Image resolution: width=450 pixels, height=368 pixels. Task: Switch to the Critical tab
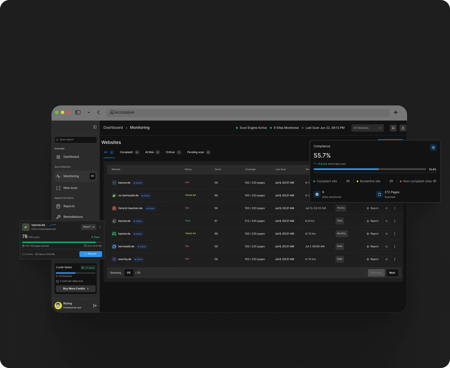pyautogui.click(x=173, y=152)
